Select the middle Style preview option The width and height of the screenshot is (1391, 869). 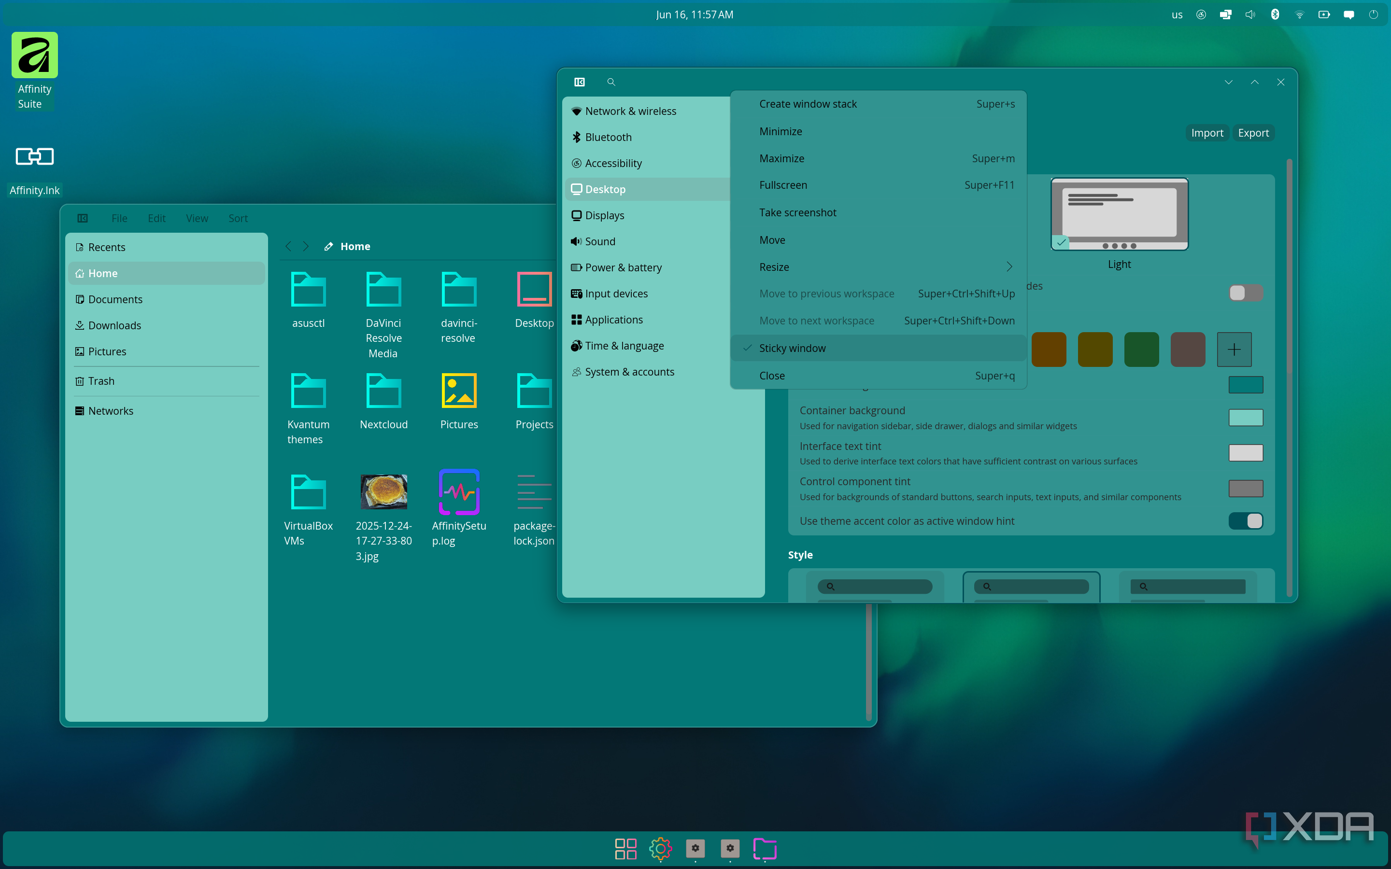click(x=1031, y=587)
